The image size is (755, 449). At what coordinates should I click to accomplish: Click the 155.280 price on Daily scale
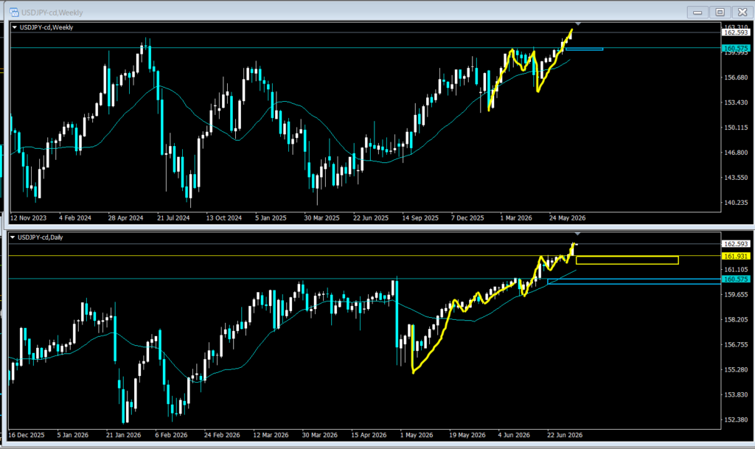(x=736, y=369)
